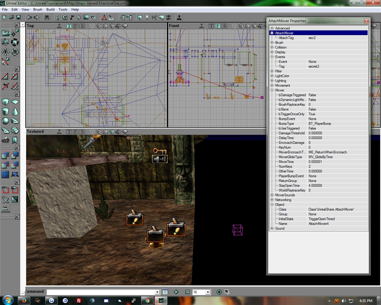Viewport: 381px width, 305px height.
Task: Select the Camera movement tool
Action: coord(5,33)
